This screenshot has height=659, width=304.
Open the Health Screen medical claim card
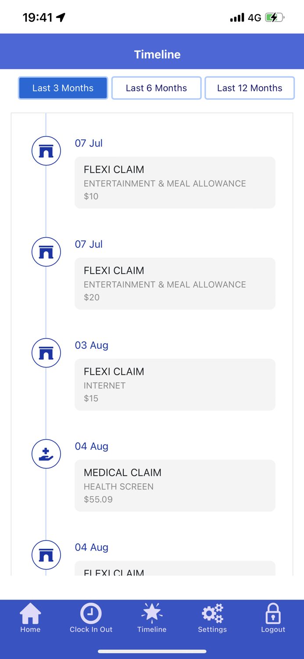175,485
